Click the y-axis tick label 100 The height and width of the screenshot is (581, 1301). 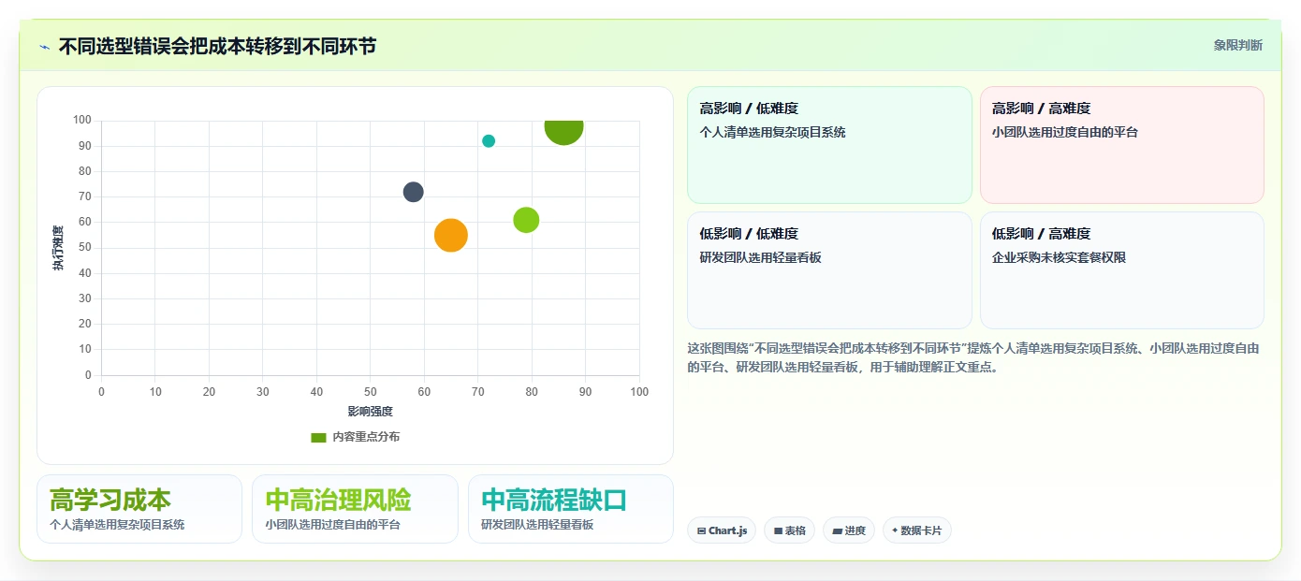(x=82, y=120)
